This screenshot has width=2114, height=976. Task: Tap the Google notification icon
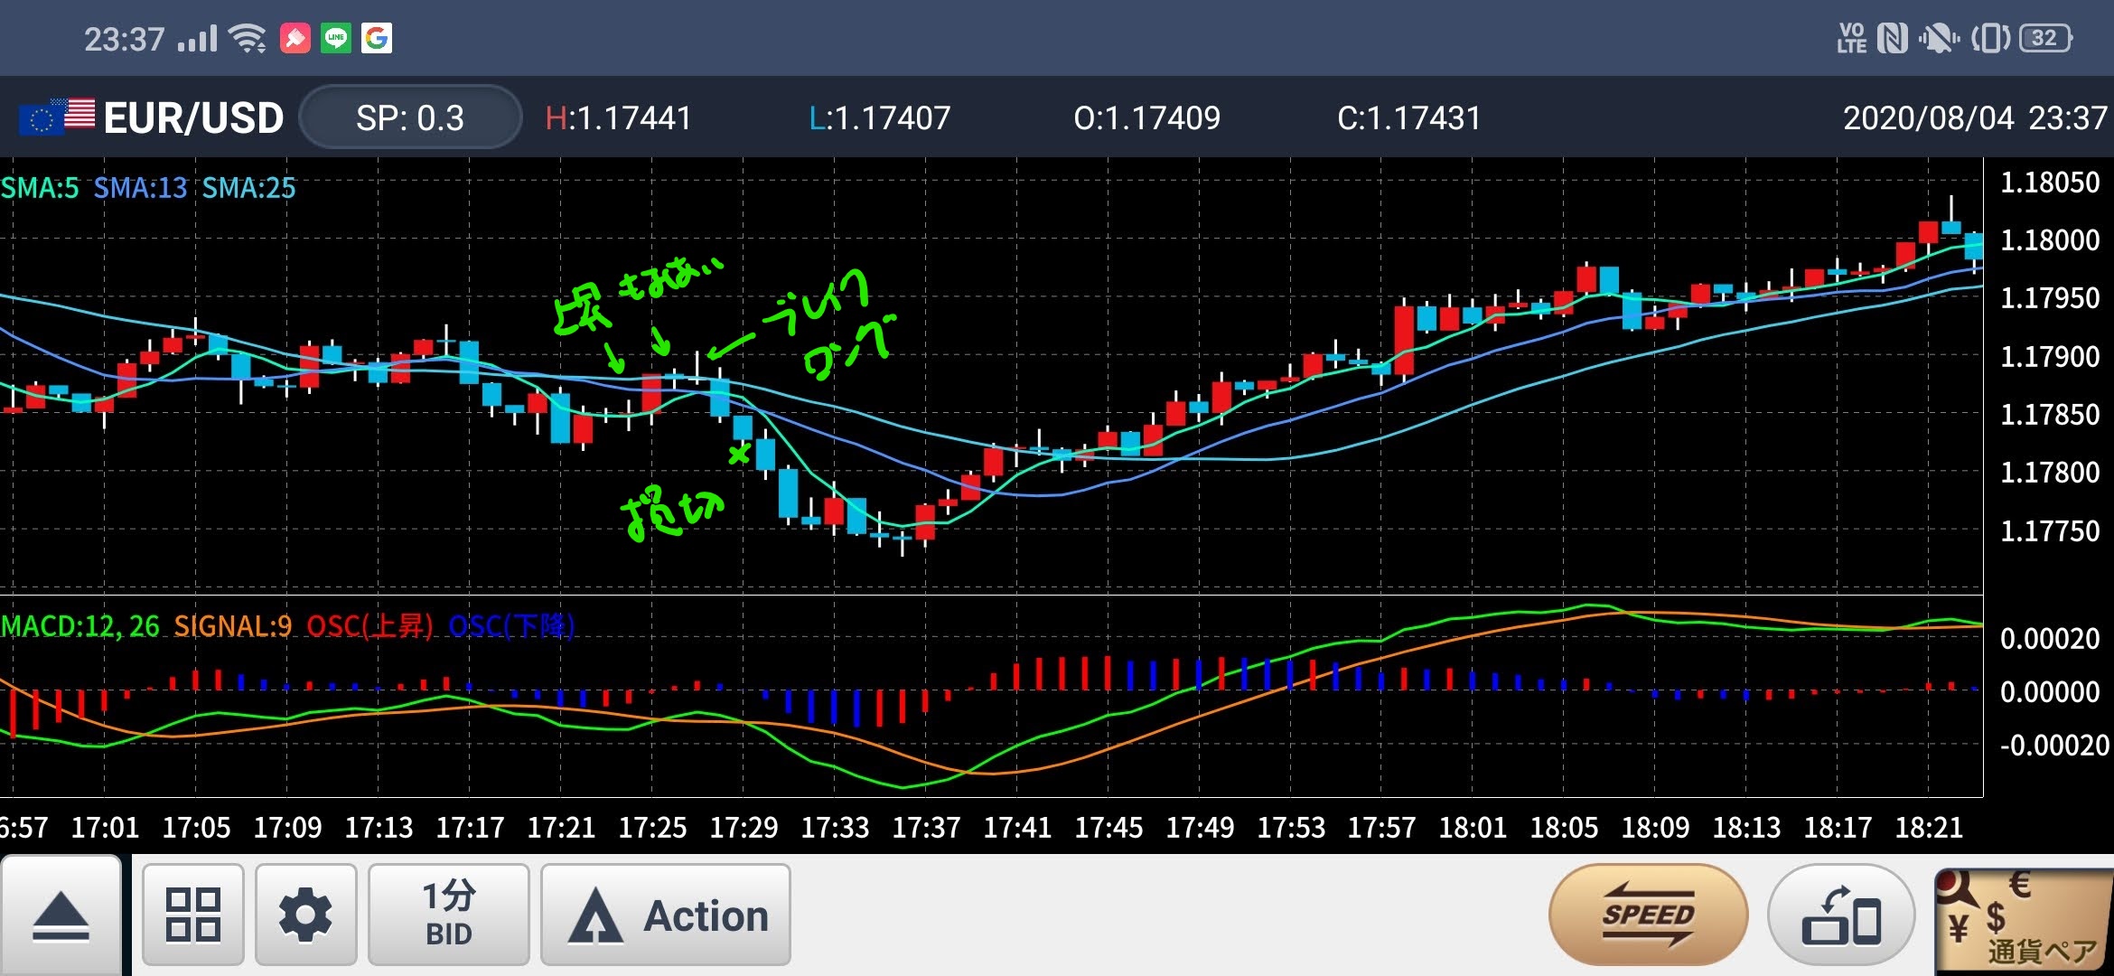(377, 38)
